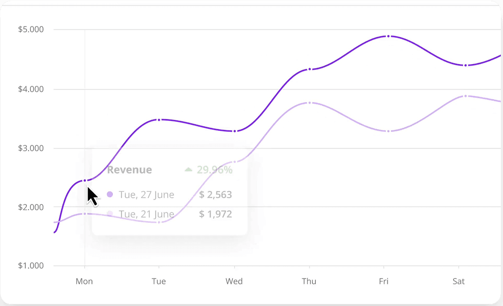
Task: Select the dark purple line's Wednesday data point
Action: (235, 131)
